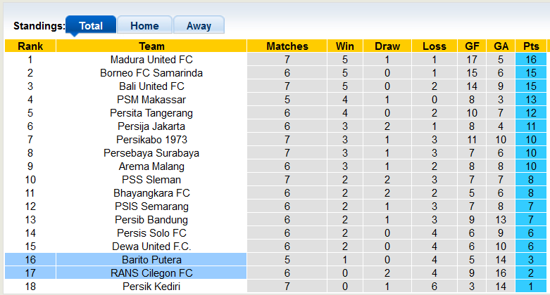550x295 pixels.
Task: Click the Pts column header
Action: [x=531, y=46]
